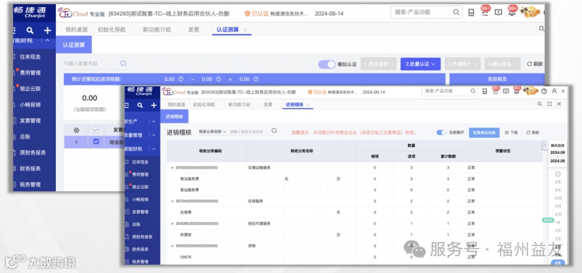
Task: Click the message screen icon in the back window header
Action: [x=498, y=12]
